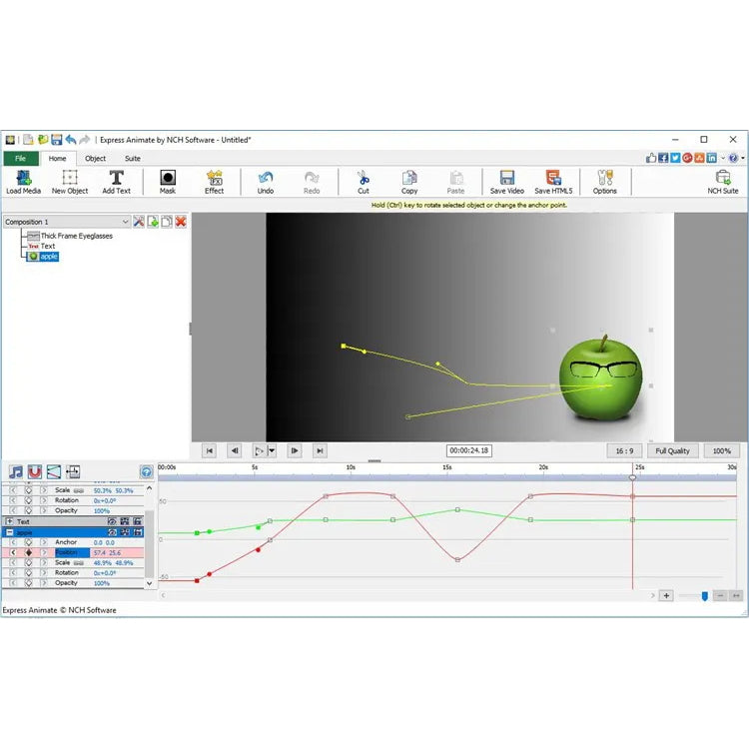Switch to the Object ribbon tab

pyautogui.click(x=95, y=158)
